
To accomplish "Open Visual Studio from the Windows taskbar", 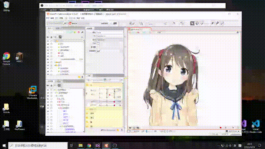I will pos(98,145).
